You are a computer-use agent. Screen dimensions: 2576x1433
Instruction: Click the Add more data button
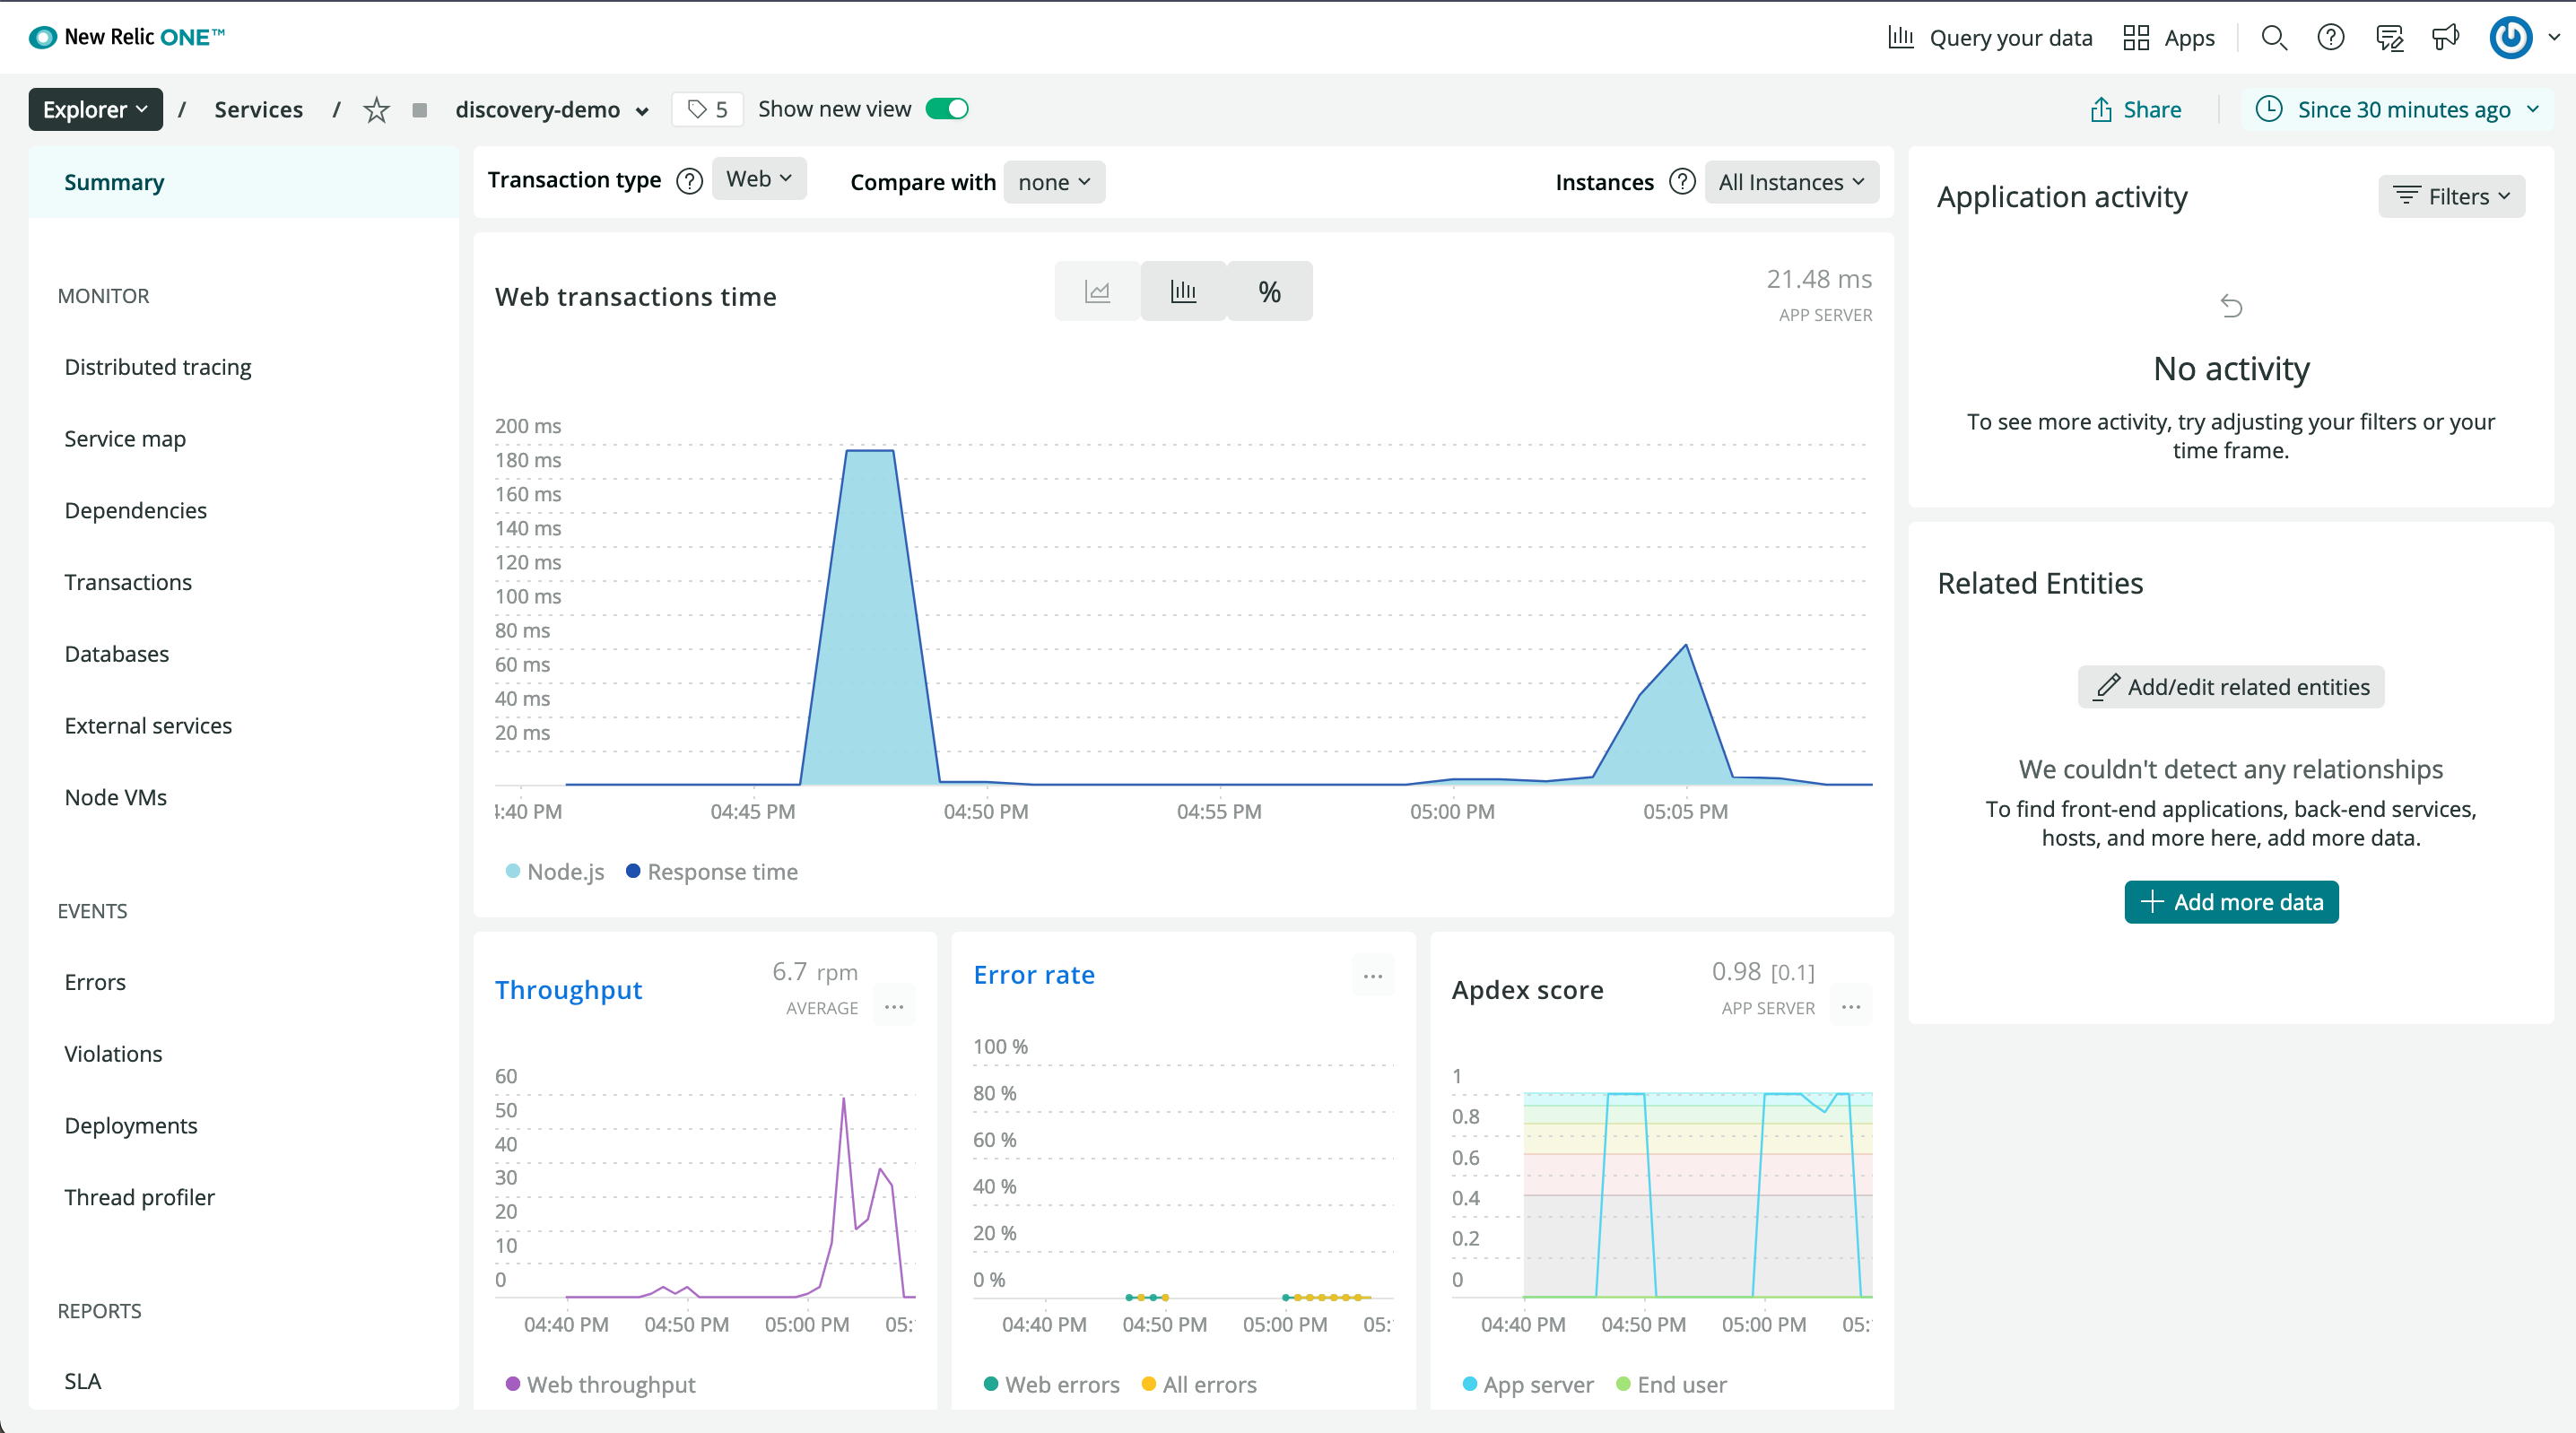(x=2230, y=902)
